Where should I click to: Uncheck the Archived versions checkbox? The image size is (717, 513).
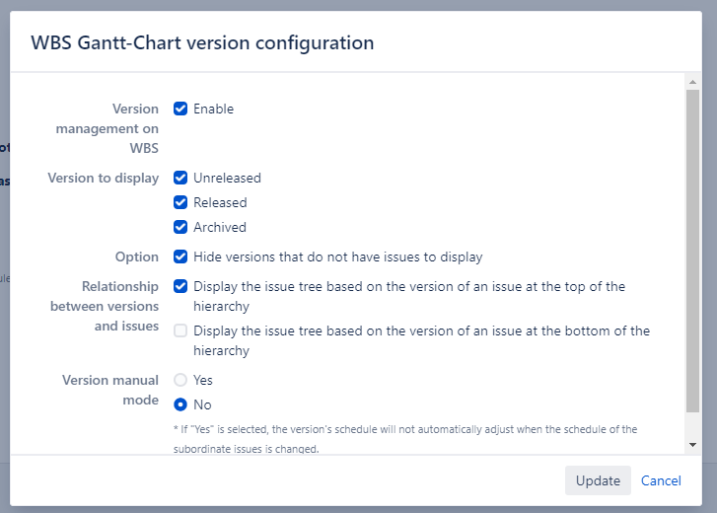point(180,227)
